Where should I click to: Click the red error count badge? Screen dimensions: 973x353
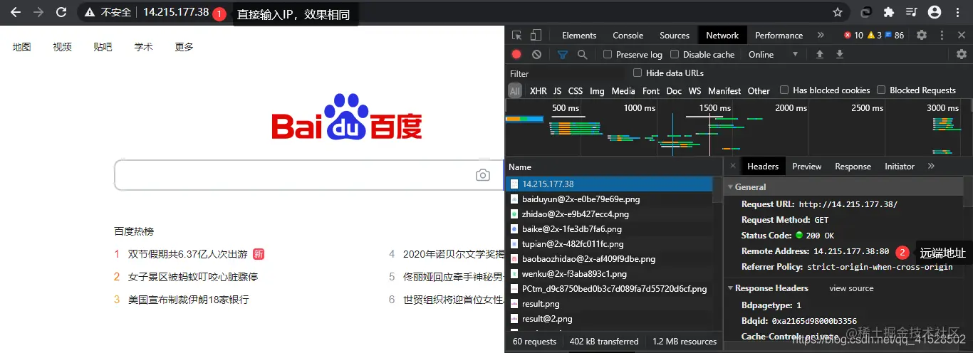[853, 35]
